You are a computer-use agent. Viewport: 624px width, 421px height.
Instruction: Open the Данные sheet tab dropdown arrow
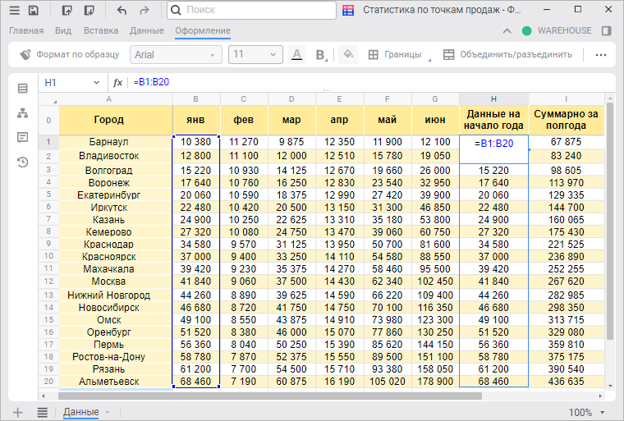[x=108, y=413]
